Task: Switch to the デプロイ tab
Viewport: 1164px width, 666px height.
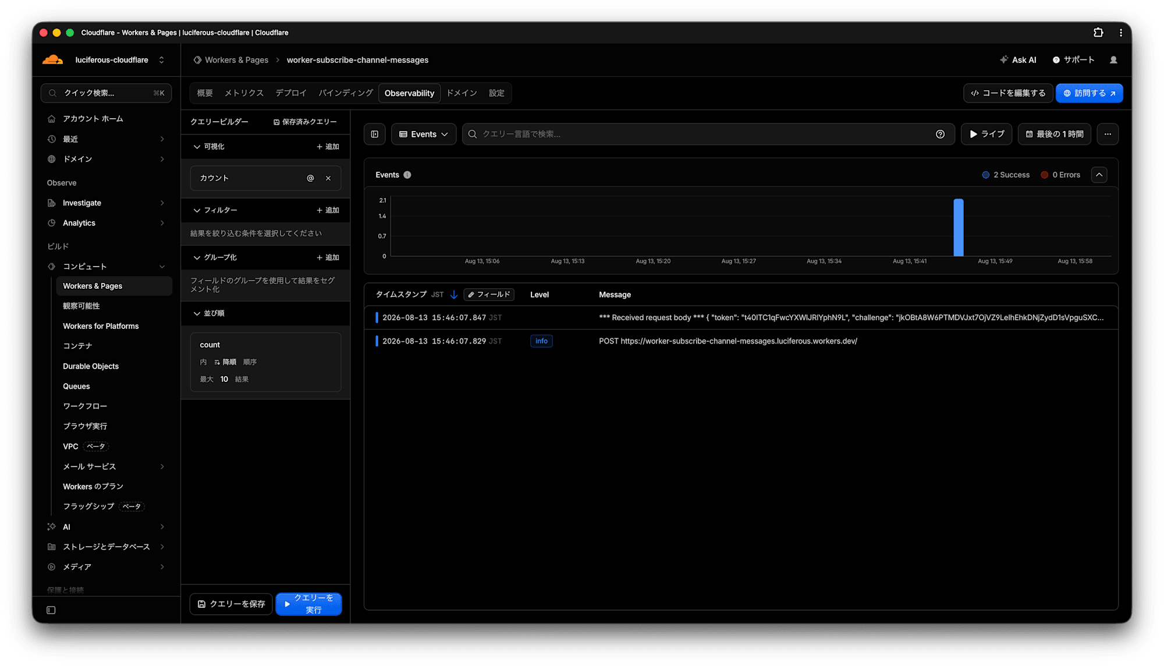Action: tap(291, 93)
